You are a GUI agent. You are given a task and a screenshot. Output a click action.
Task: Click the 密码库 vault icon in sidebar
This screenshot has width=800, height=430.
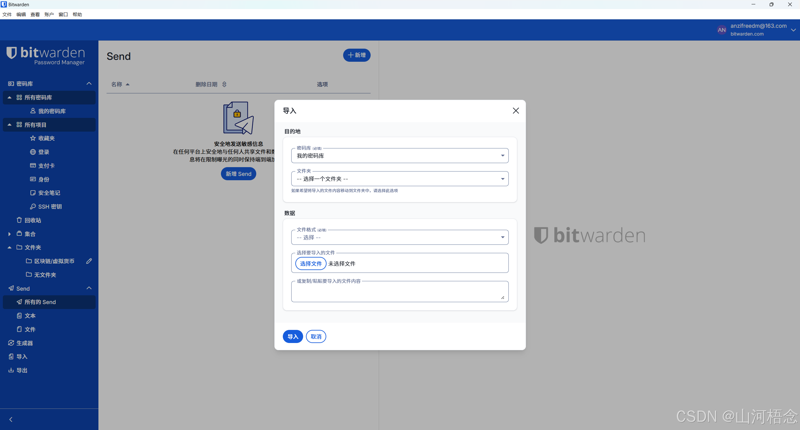[x=11, y=84]
